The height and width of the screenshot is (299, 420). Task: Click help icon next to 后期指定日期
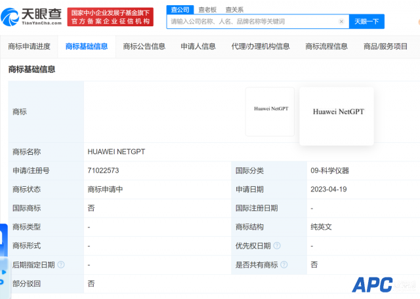point(61,265)
